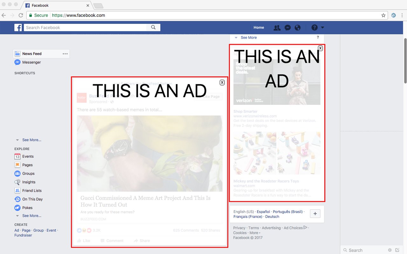Screen dimensions: 407x254
Task: Go to Home in the navigation bar
Action: tap(259, 27)
